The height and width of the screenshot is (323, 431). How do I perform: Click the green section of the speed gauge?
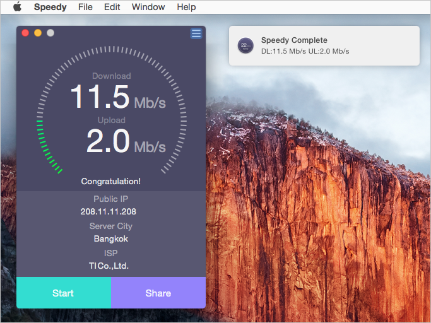[45, 146]
